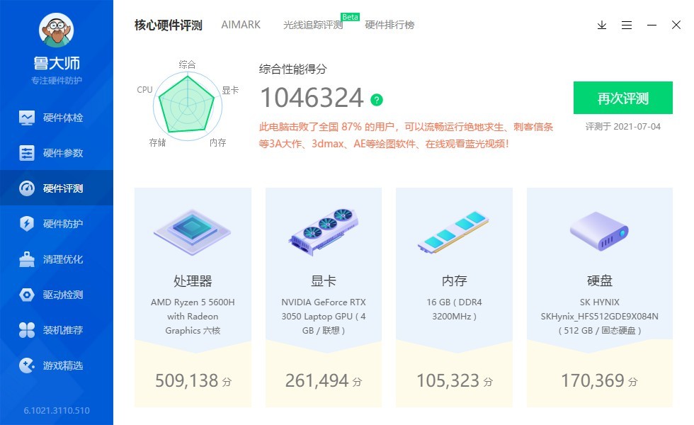Click the 内存 card heading

[x=454, y=280]
